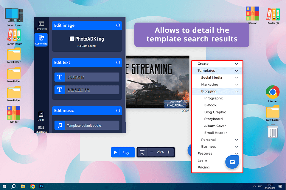Select the Album Cover menu item

(215, 126)
